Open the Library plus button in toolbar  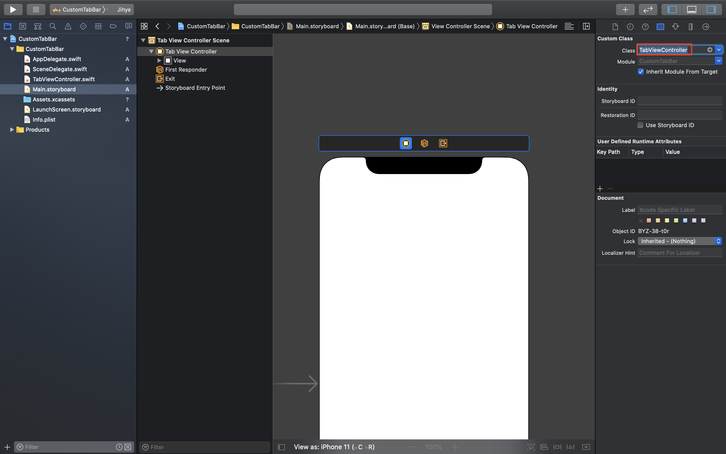[625, 9]
